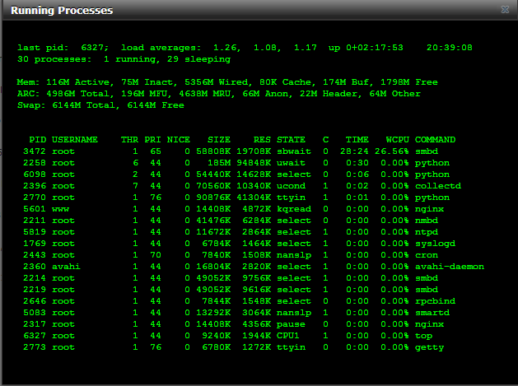Click PID 2214 in the process list
This screenshot has height=386, width=518.
point(35,278)
